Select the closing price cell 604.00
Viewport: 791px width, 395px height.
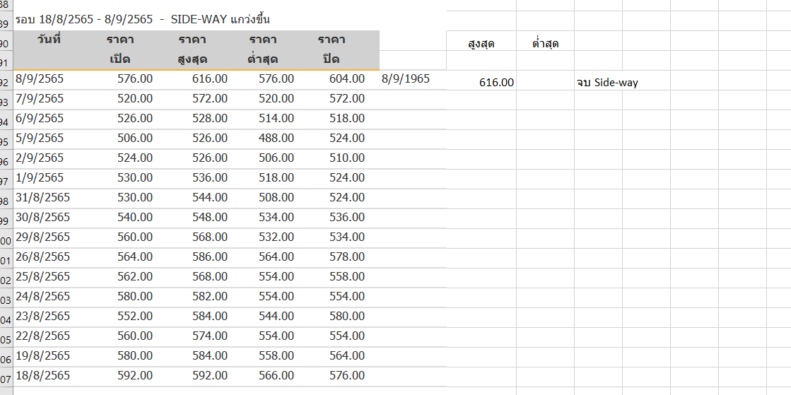346,79
